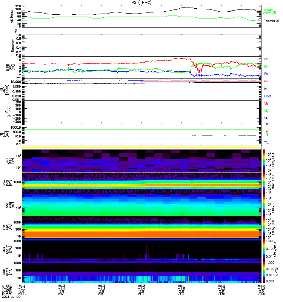This screenshot has height=302, width=283.
Task: Select the black Te parallel legend label
Action: [267, 124]
